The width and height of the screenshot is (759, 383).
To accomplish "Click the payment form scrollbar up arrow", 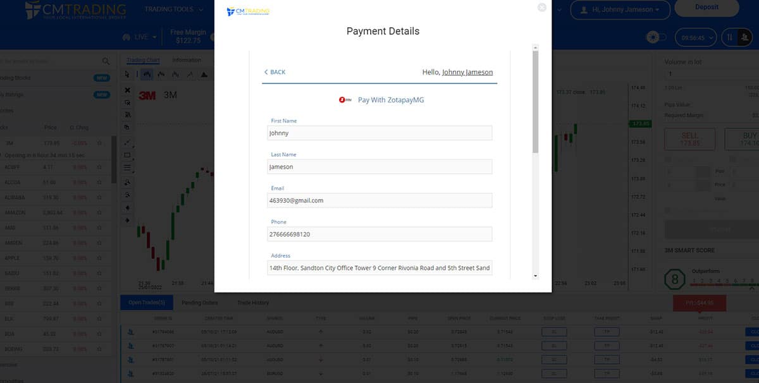I will click(536, 47).
